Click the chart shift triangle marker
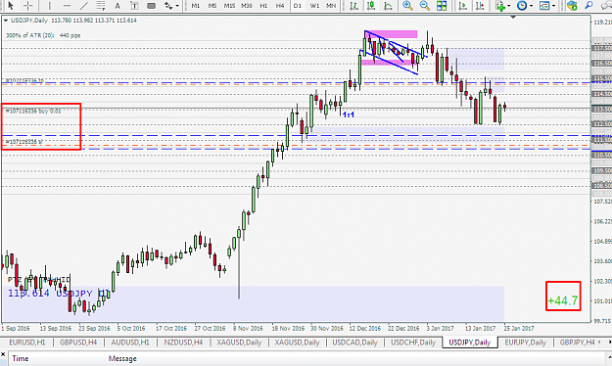This screenshot has width=612, height=366. point(513,18)
